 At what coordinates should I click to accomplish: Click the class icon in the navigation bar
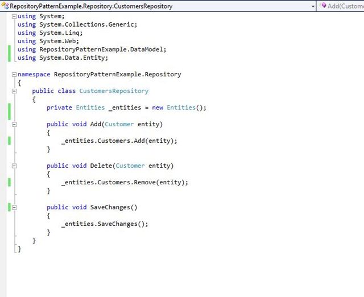pos(6,6)
